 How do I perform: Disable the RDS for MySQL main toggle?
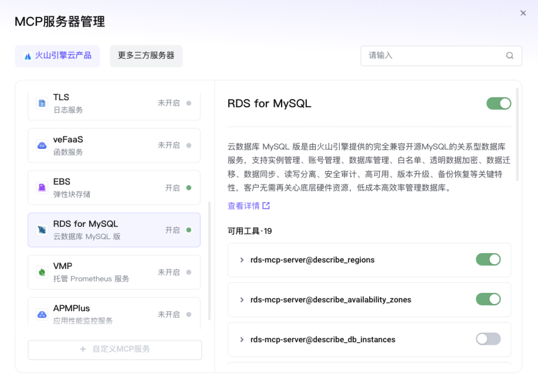pos(499,104)
